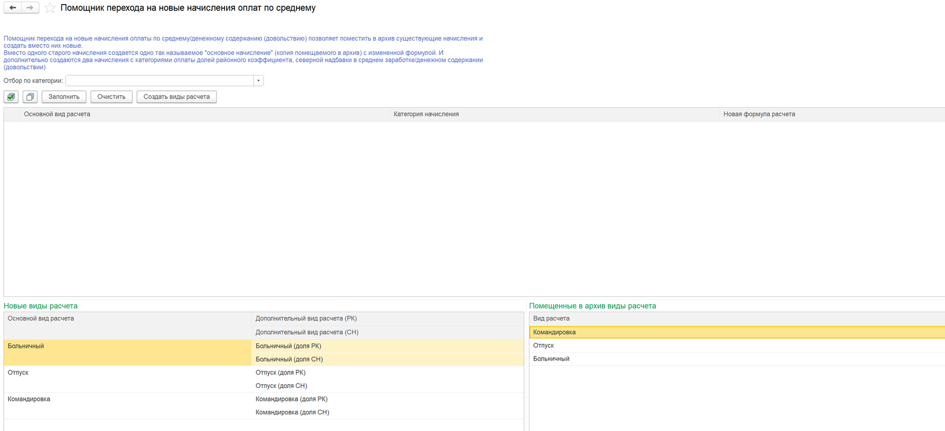The height and width of the screenshot is (431, 945).
Task: Click the 'Отбор по категории' input field
Action: [159, 81]
